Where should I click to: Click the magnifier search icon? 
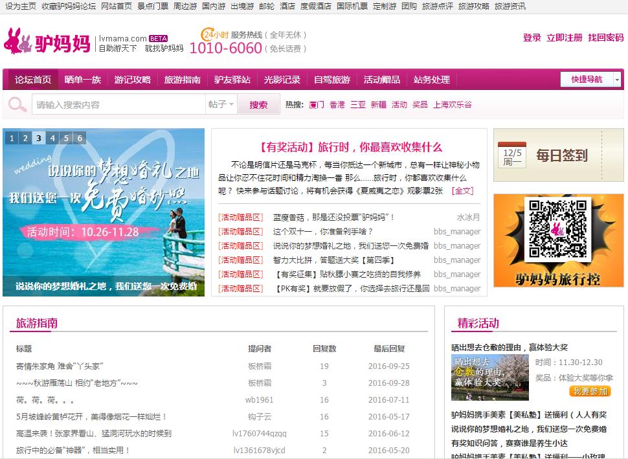(17, 104)
